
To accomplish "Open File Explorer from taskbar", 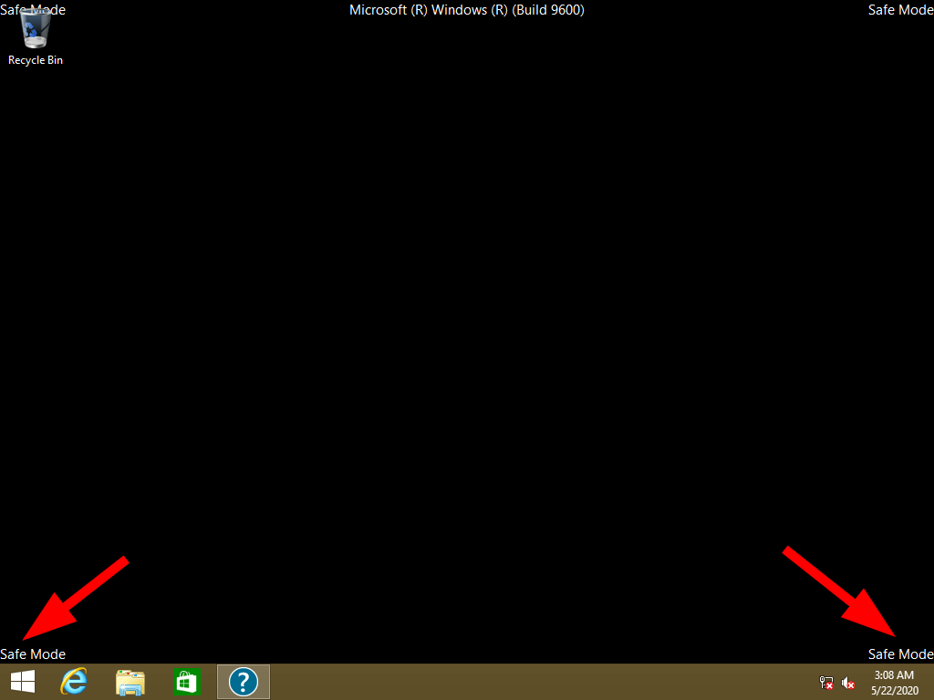I will point(130,682).
